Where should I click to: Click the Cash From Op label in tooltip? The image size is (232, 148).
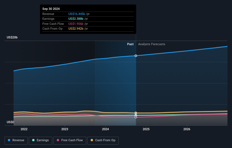click(52, 29)
